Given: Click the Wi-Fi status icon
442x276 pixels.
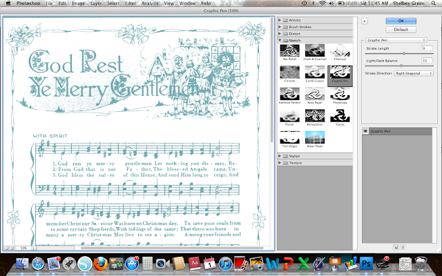Looking at the screenshot, I should point(323,3).
